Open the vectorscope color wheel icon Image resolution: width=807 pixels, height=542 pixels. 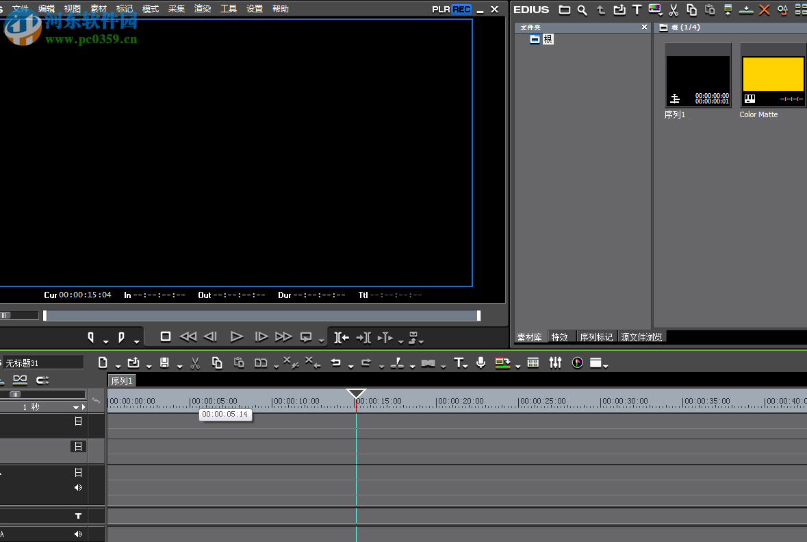(577, 362)
